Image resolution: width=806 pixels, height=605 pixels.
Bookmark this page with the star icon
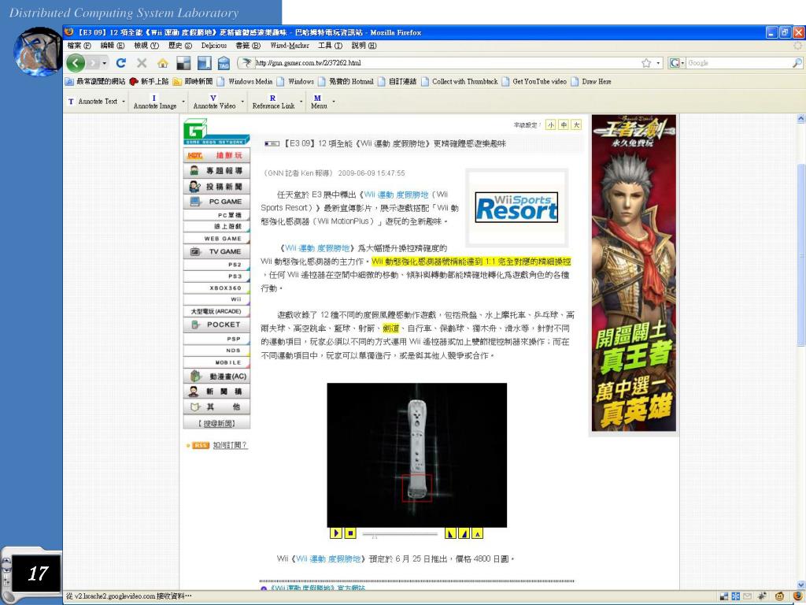646,63
